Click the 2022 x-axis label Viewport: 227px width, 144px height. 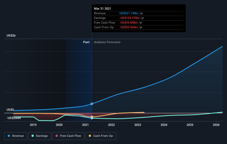111,125
